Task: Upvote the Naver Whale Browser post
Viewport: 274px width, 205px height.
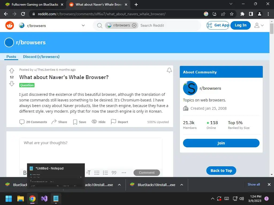Action: tap(12, 70)
